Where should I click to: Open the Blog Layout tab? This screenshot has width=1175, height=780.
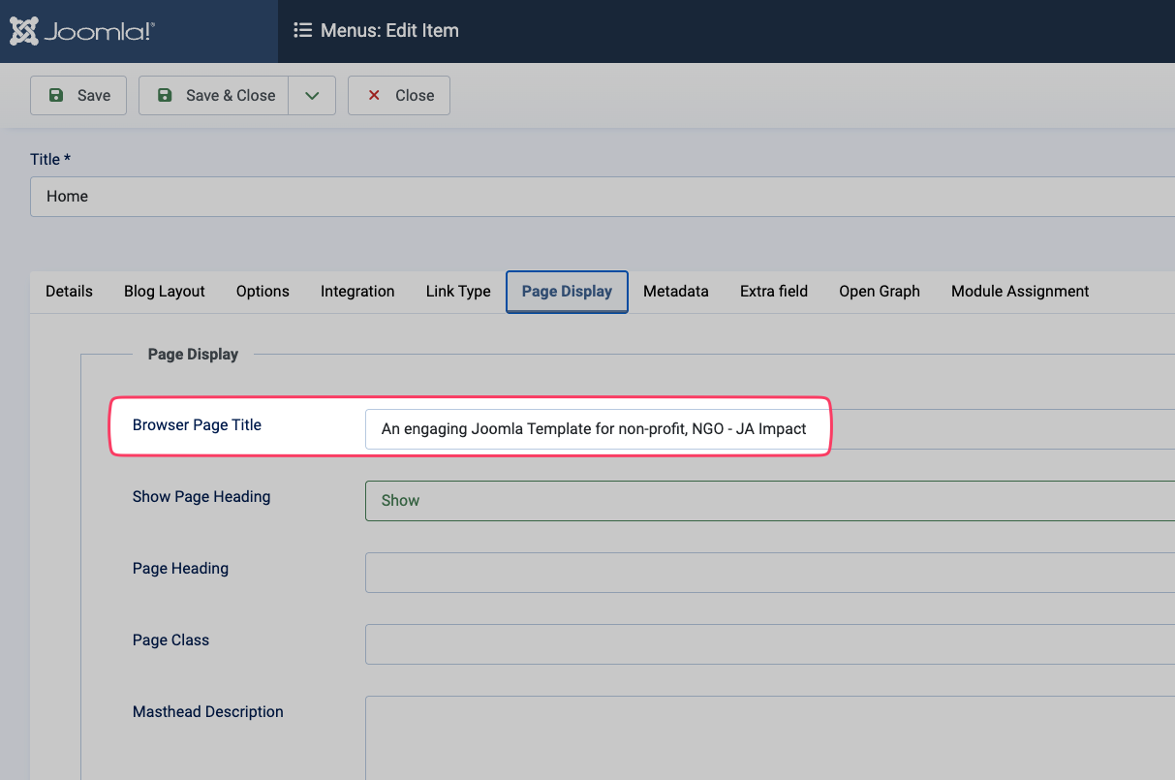pos(165,292)
